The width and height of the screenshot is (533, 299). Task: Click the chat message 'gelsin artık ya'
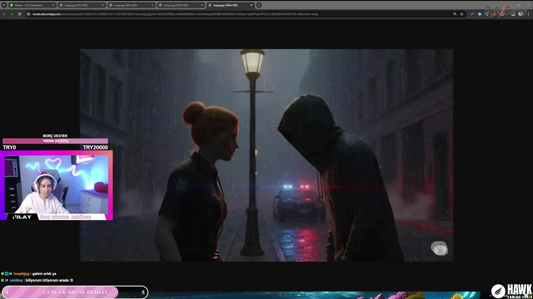tap(44, 274)
